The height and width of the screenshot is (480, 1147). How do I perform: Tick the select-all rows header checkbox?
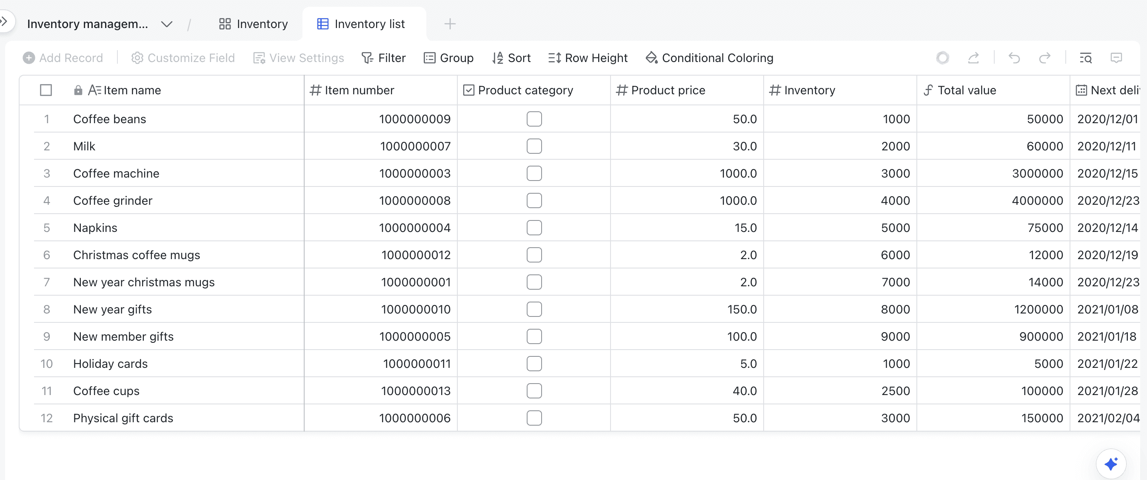pyautogui.click(x=46, y=90)
